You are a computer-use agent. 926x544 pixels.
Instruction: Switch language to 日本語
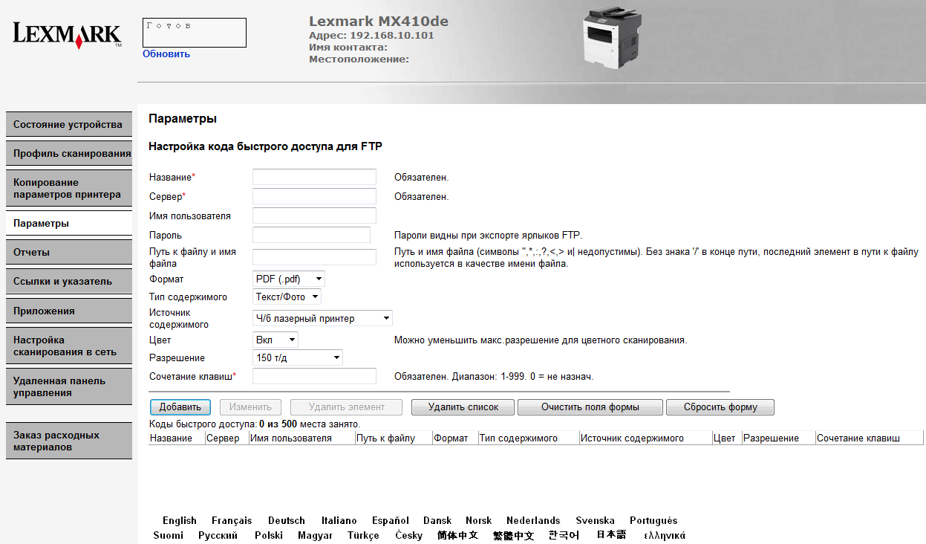611,535
